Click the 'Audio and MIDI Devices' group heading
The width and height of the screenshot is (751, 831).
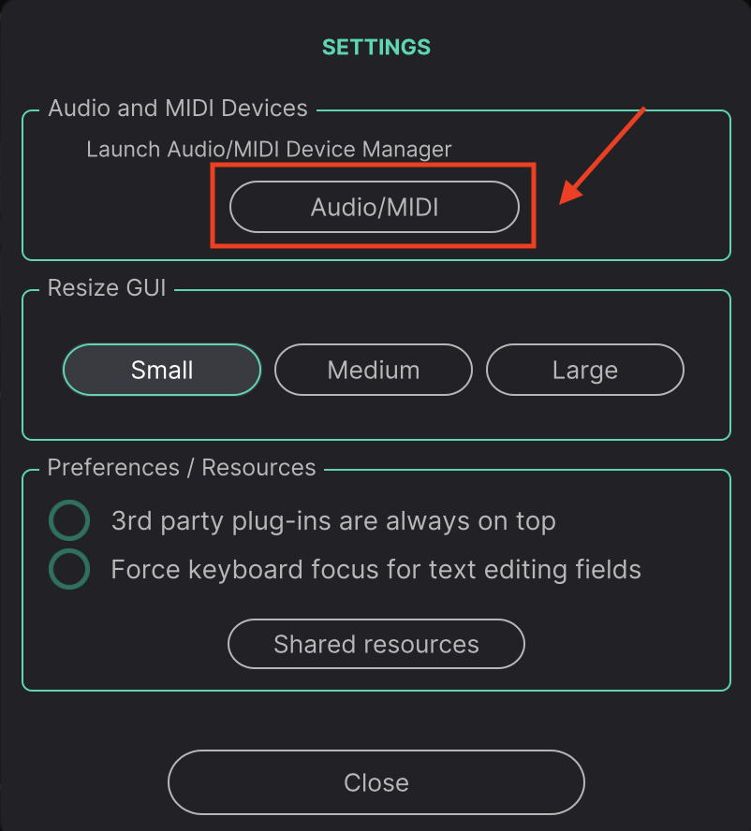(x=178, y=109)
